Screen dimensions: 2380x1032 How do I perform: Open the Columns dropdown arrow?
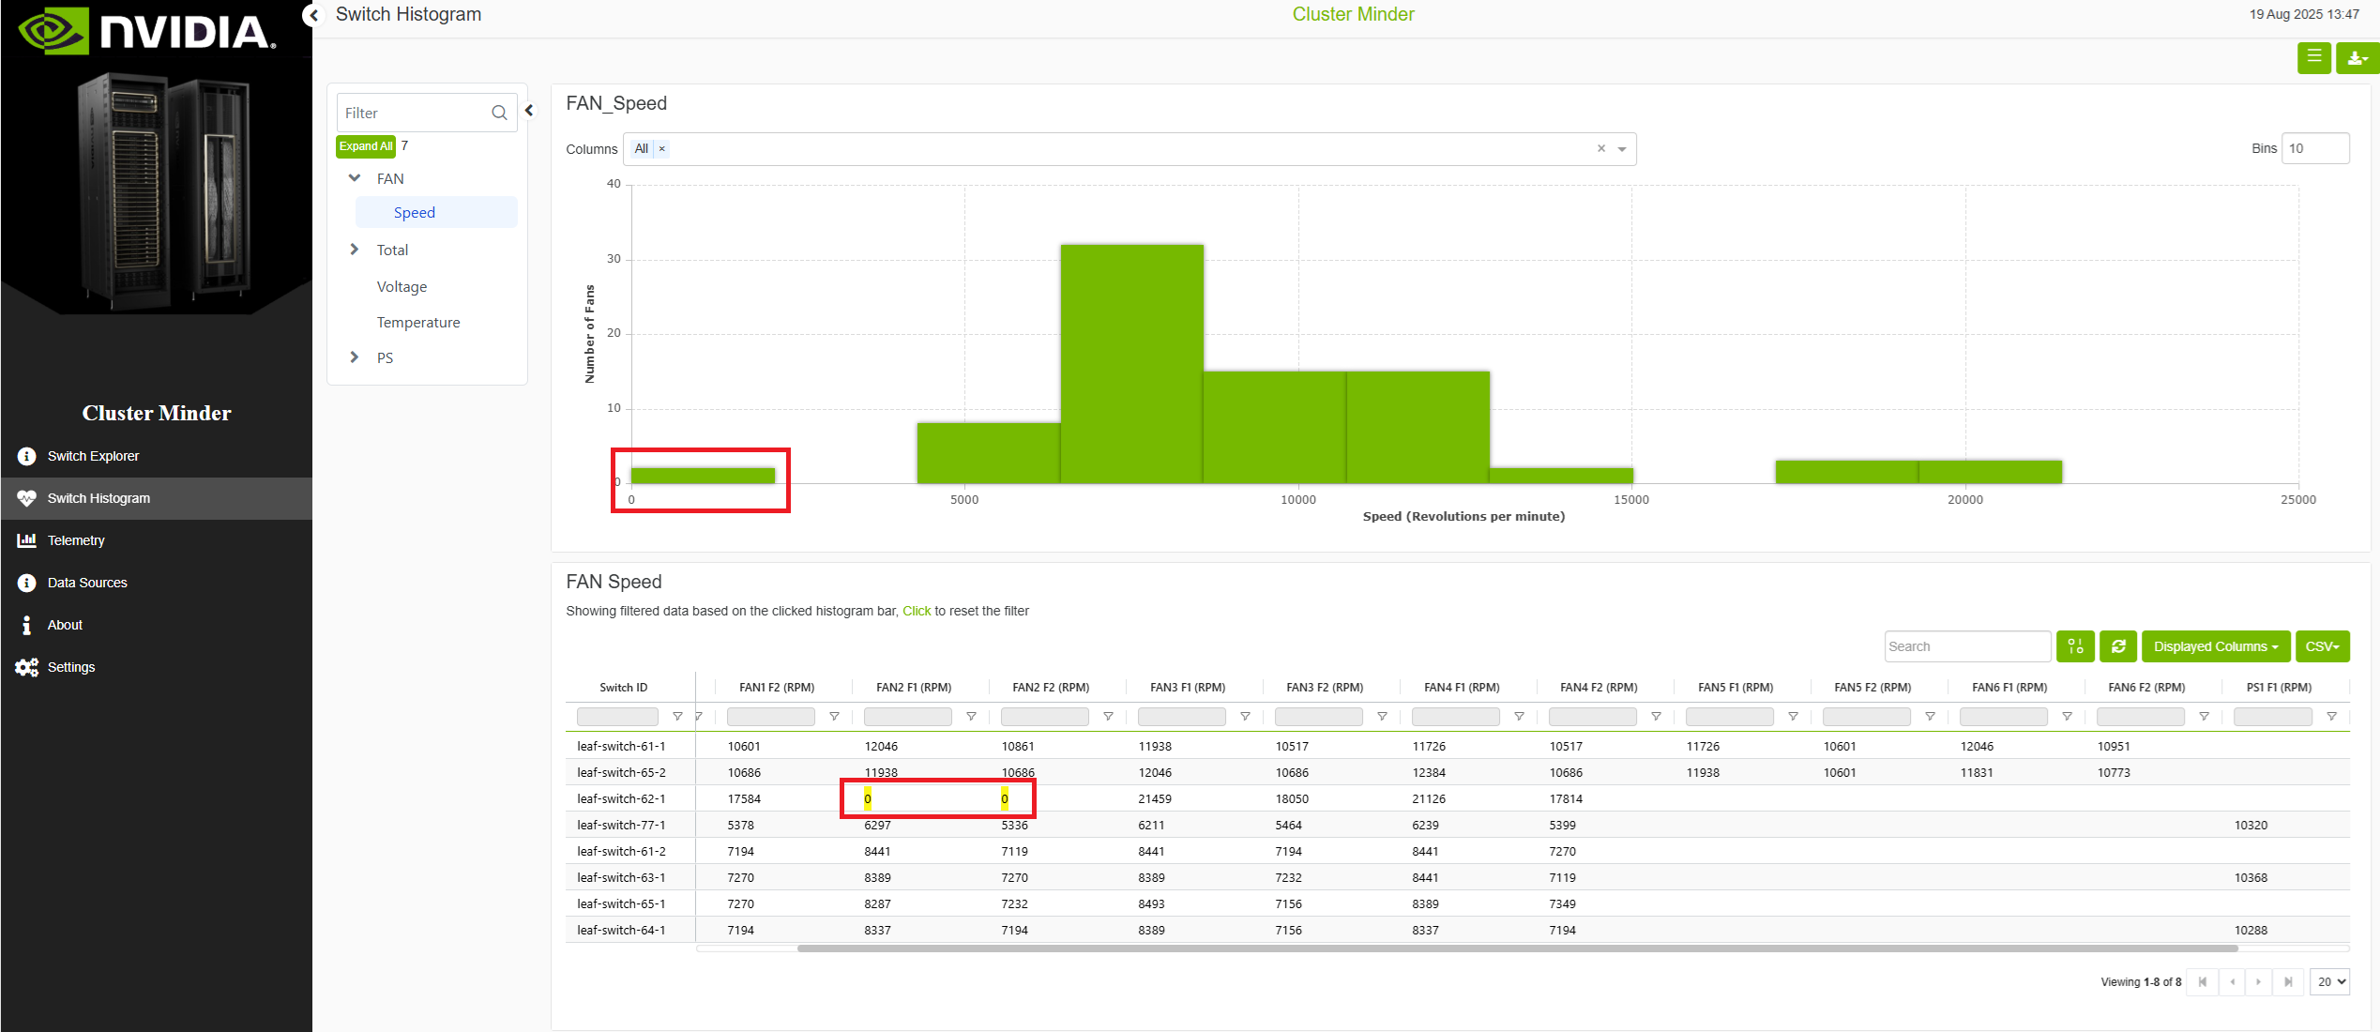click(1622, 149)
